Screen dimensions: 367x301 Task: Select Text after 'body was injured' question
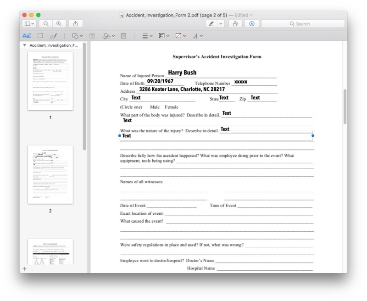[x=227, y=113]
